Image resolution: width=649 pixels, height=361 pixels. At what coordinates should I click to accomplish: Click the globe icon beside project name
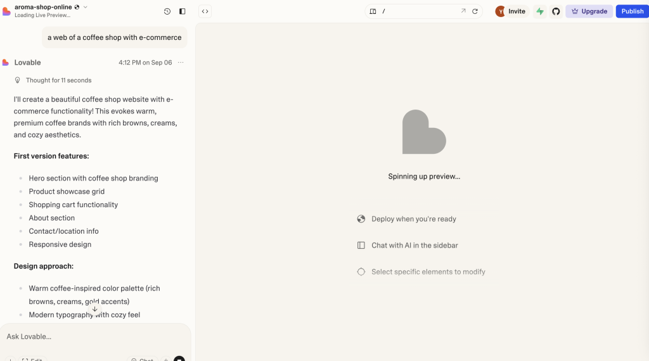tap(77, 7)
